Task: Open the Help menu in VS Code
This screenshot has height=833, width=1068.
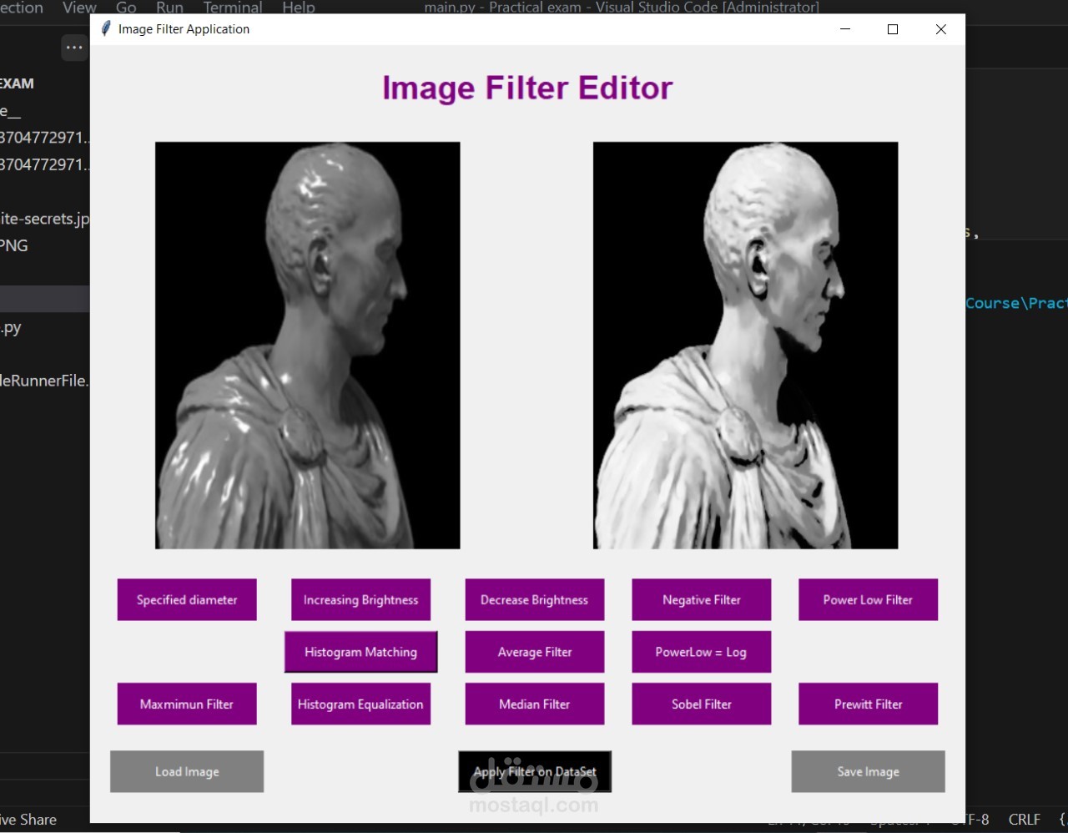Action: pos(299,8)
